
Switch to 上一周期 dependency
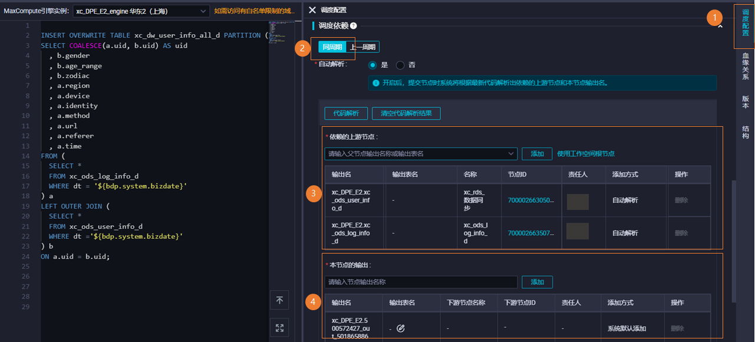point(362,47)
